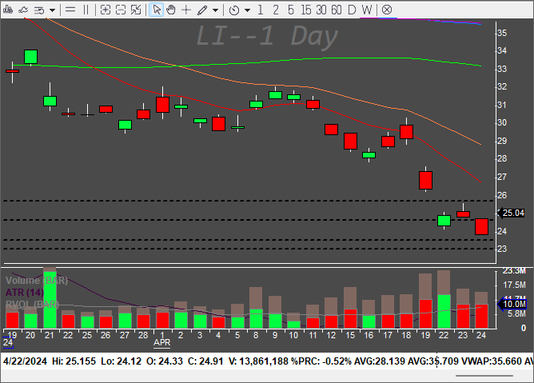This screenshot has height=383, width=534.
Task: Click the red April 19 candlestick
Action: click(x=425, y=180)
